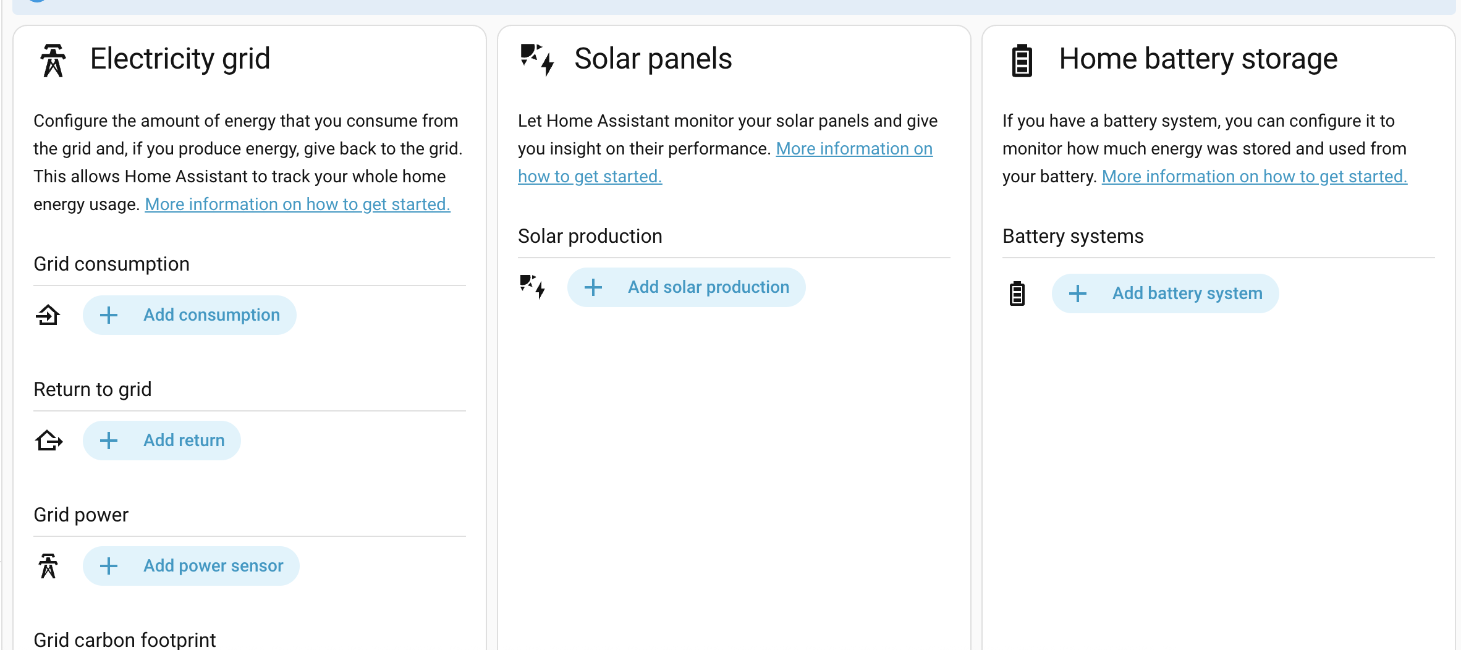Click the battery icon under Battery systems
Screen dimensions: 1461x650
point(1017,293)
